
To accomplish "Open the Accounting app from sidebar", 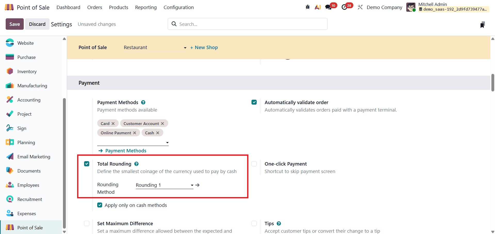I will pos(29,100).
